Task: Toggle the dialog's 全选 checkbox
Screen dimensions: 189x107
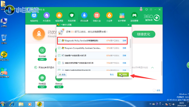Action: 60,74
